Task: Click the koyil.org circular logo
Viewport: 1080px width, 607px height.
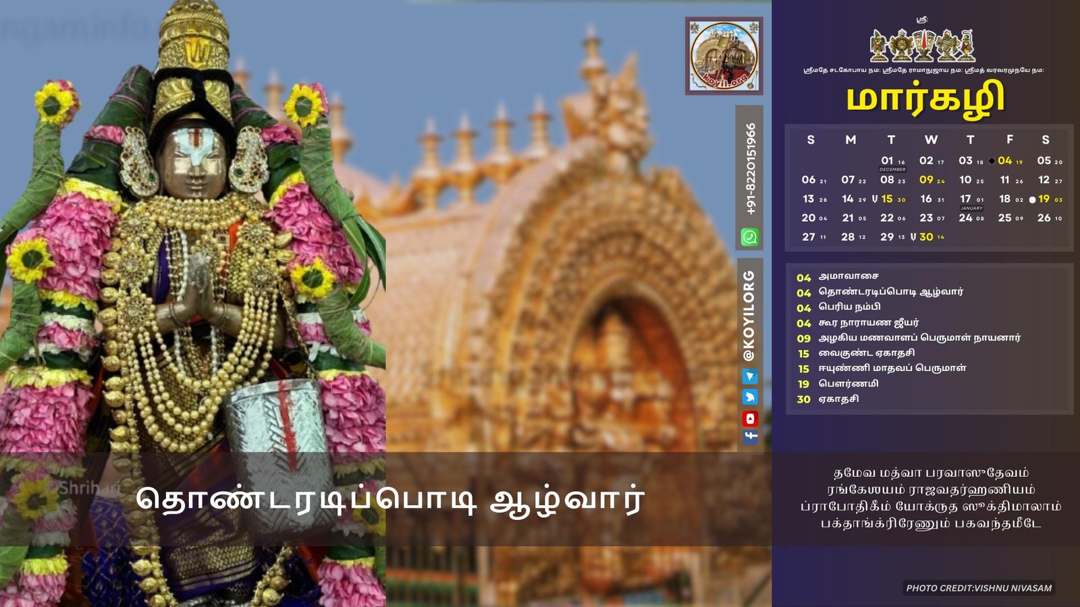Action: [x=724, y=56]
